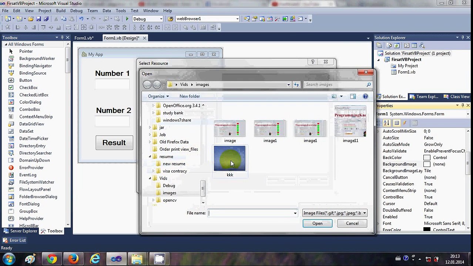Collapse FirsatVBProject node in Solution Explorer
The height and width of the screenshot is (266, 473).
click(378, 59)
